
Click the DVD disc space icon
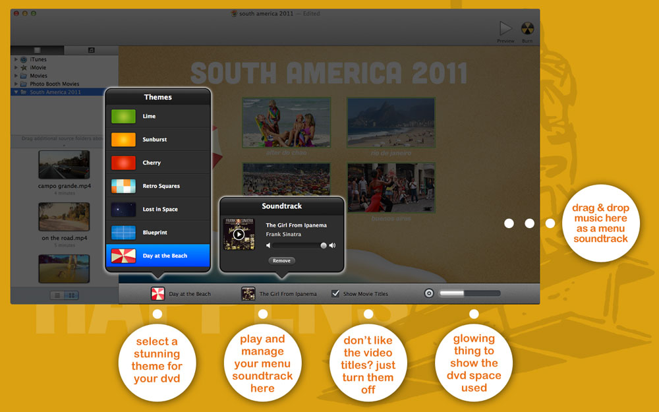429,293
